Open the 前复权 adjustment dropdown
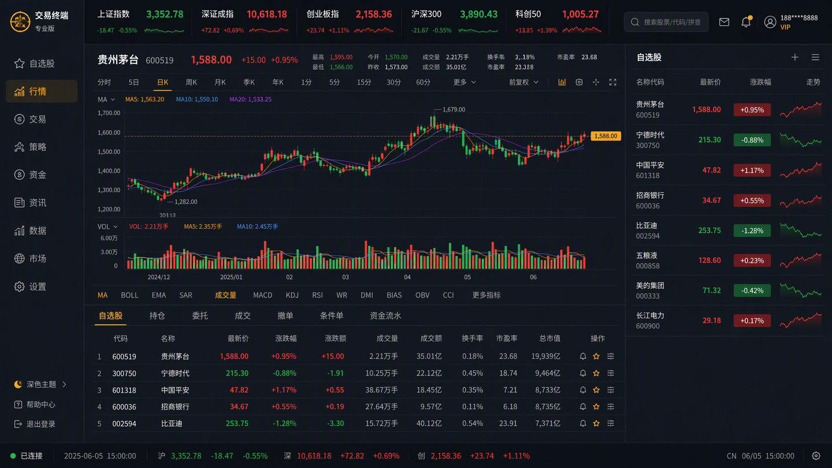Image resolution: width=832 pixels, height=468 pixels. click(523, 82)
